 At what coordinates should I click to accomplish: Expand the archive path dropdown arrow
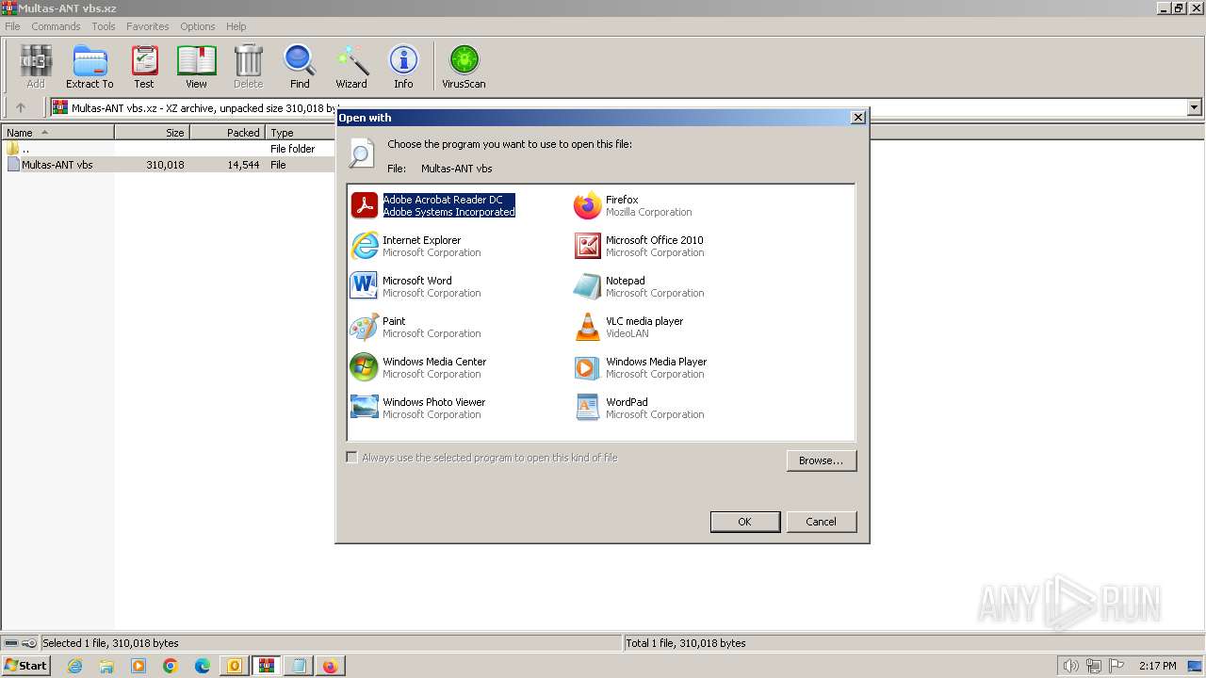[1194, 107]
